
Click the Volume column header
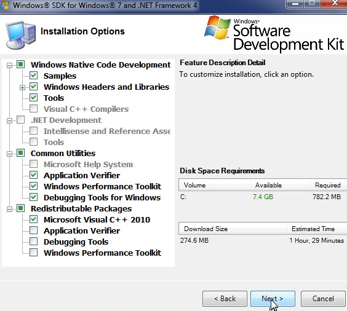tap(215, 185)
